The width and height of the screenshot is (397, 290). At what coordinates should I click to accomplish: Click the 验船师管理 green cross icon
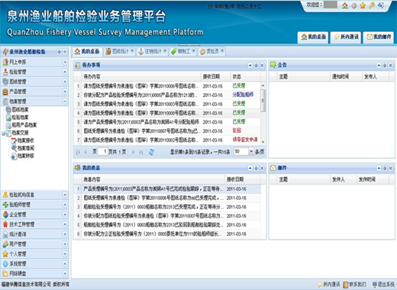5,205
